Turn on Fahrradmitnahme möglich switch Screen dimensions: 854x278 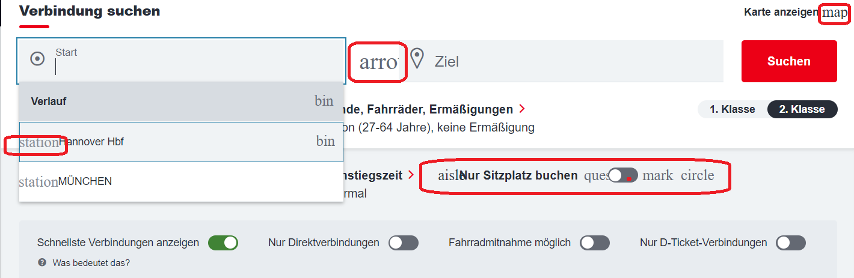click(595, 243)
